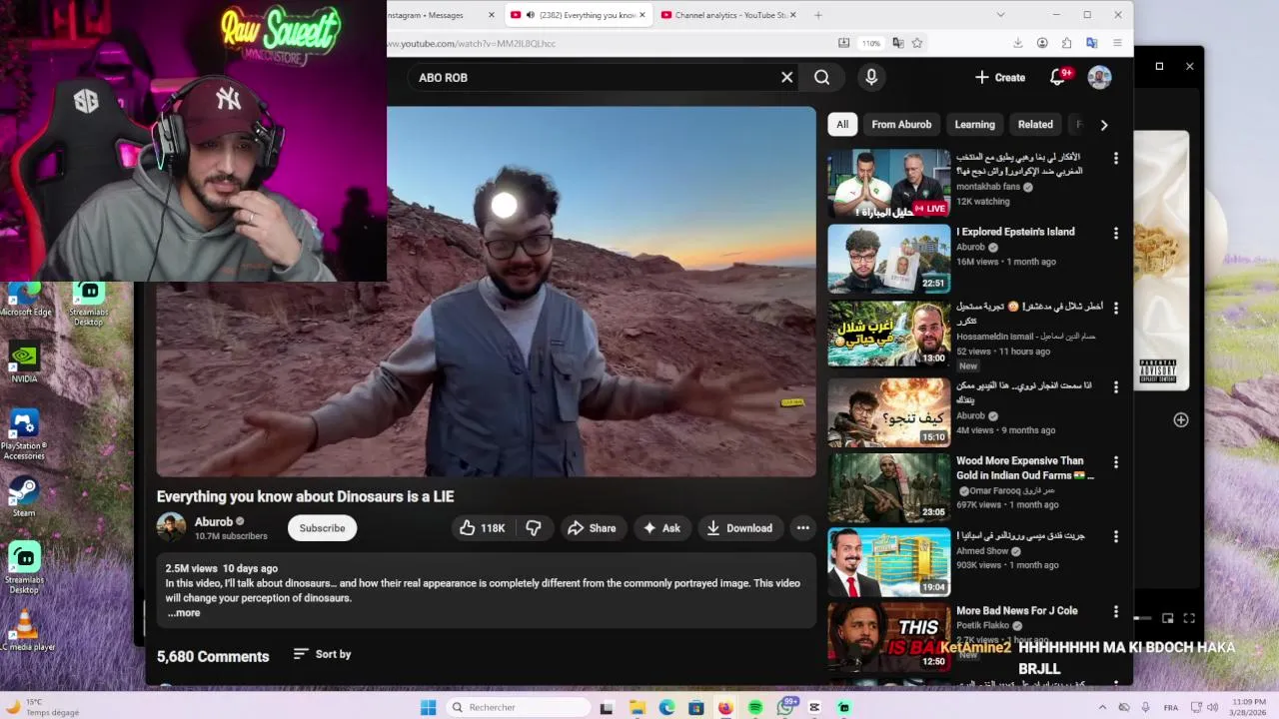The image size is (1279, 719).
Task: Select the From Aburob filter chip
Action: (901, 125)
